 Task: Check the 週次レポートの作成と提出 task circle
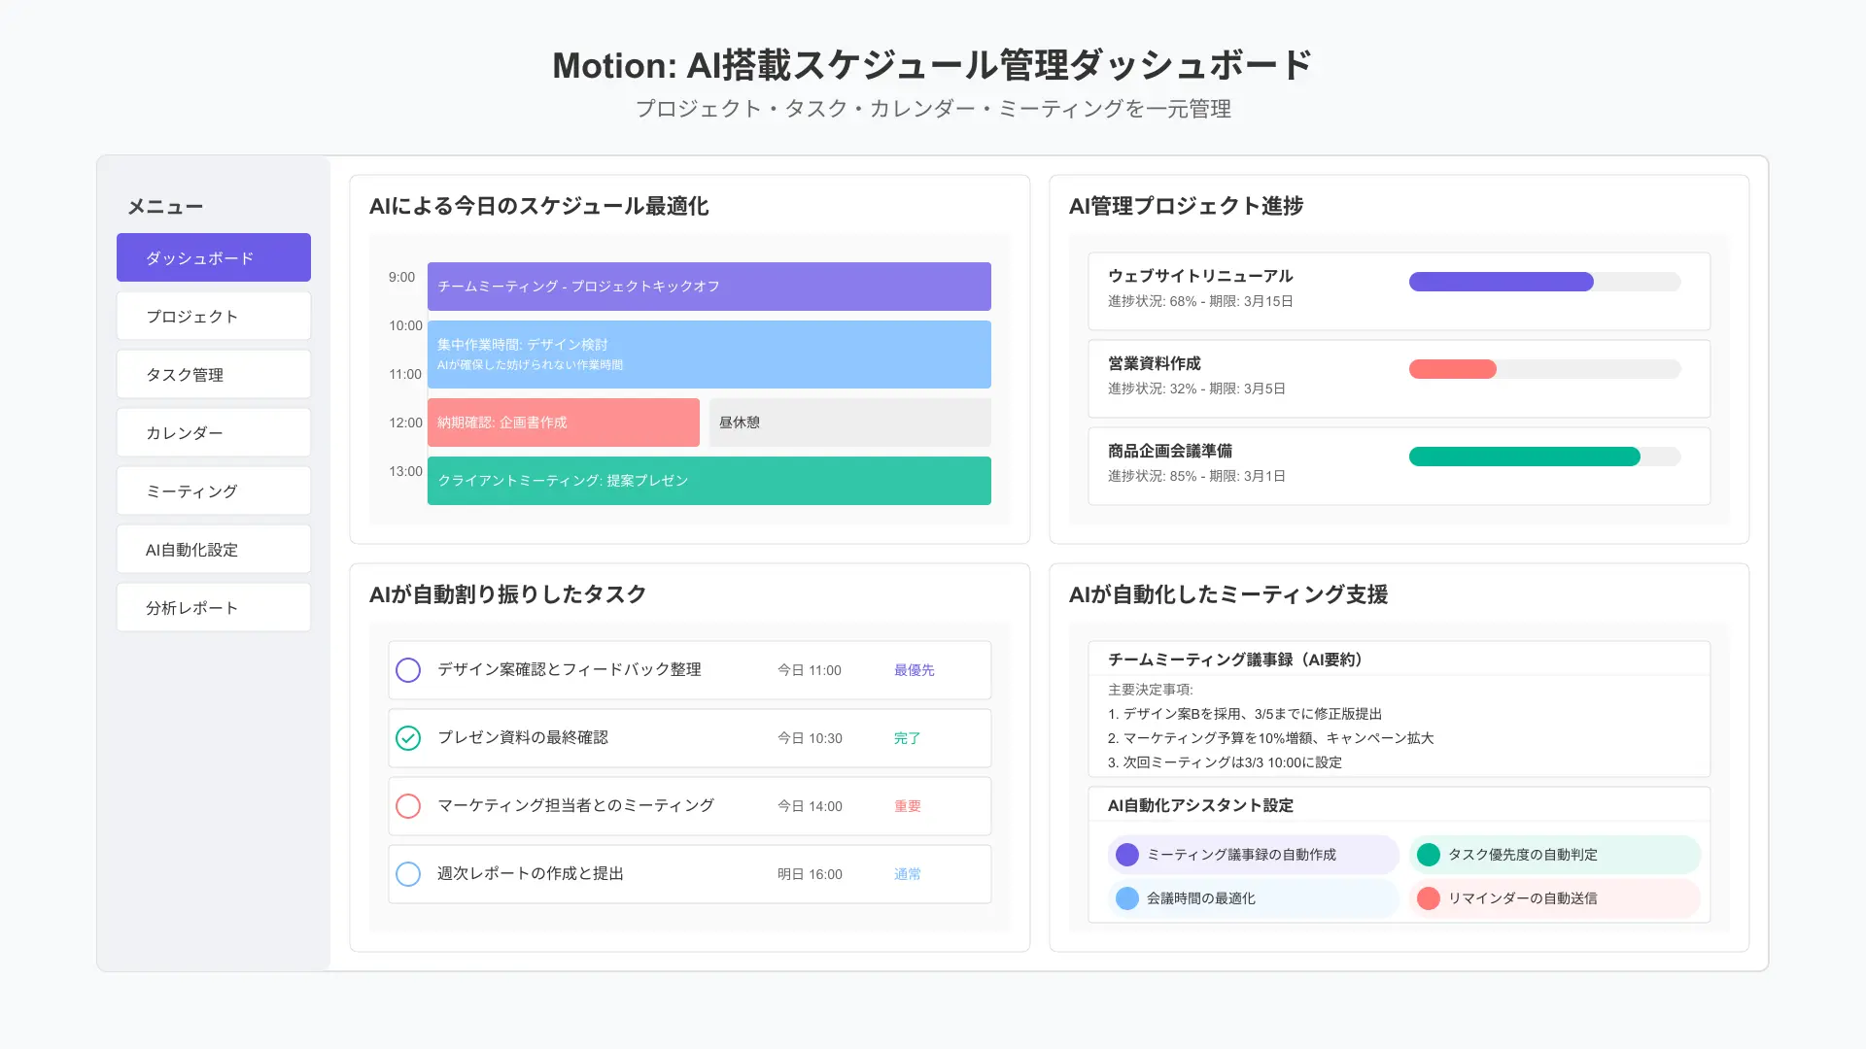pyautogui.click(x=408, y=874)
